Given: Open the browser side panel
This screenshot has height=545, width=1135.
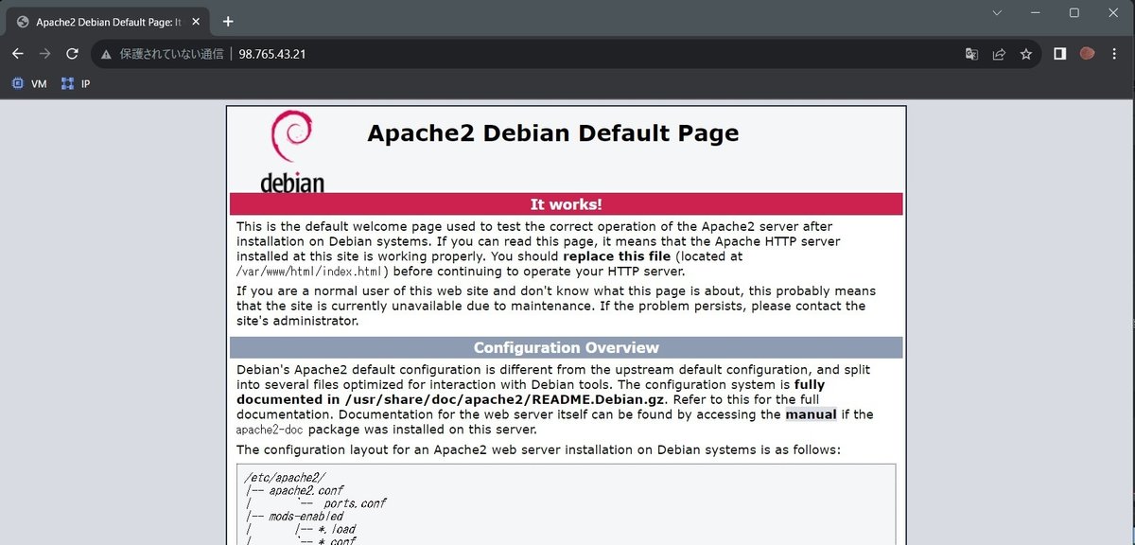Looking at the screenshot, I should click(1060, 54).
